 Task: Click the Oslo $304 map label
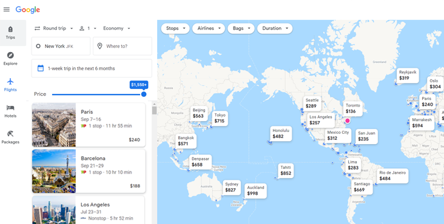point(435,84)
